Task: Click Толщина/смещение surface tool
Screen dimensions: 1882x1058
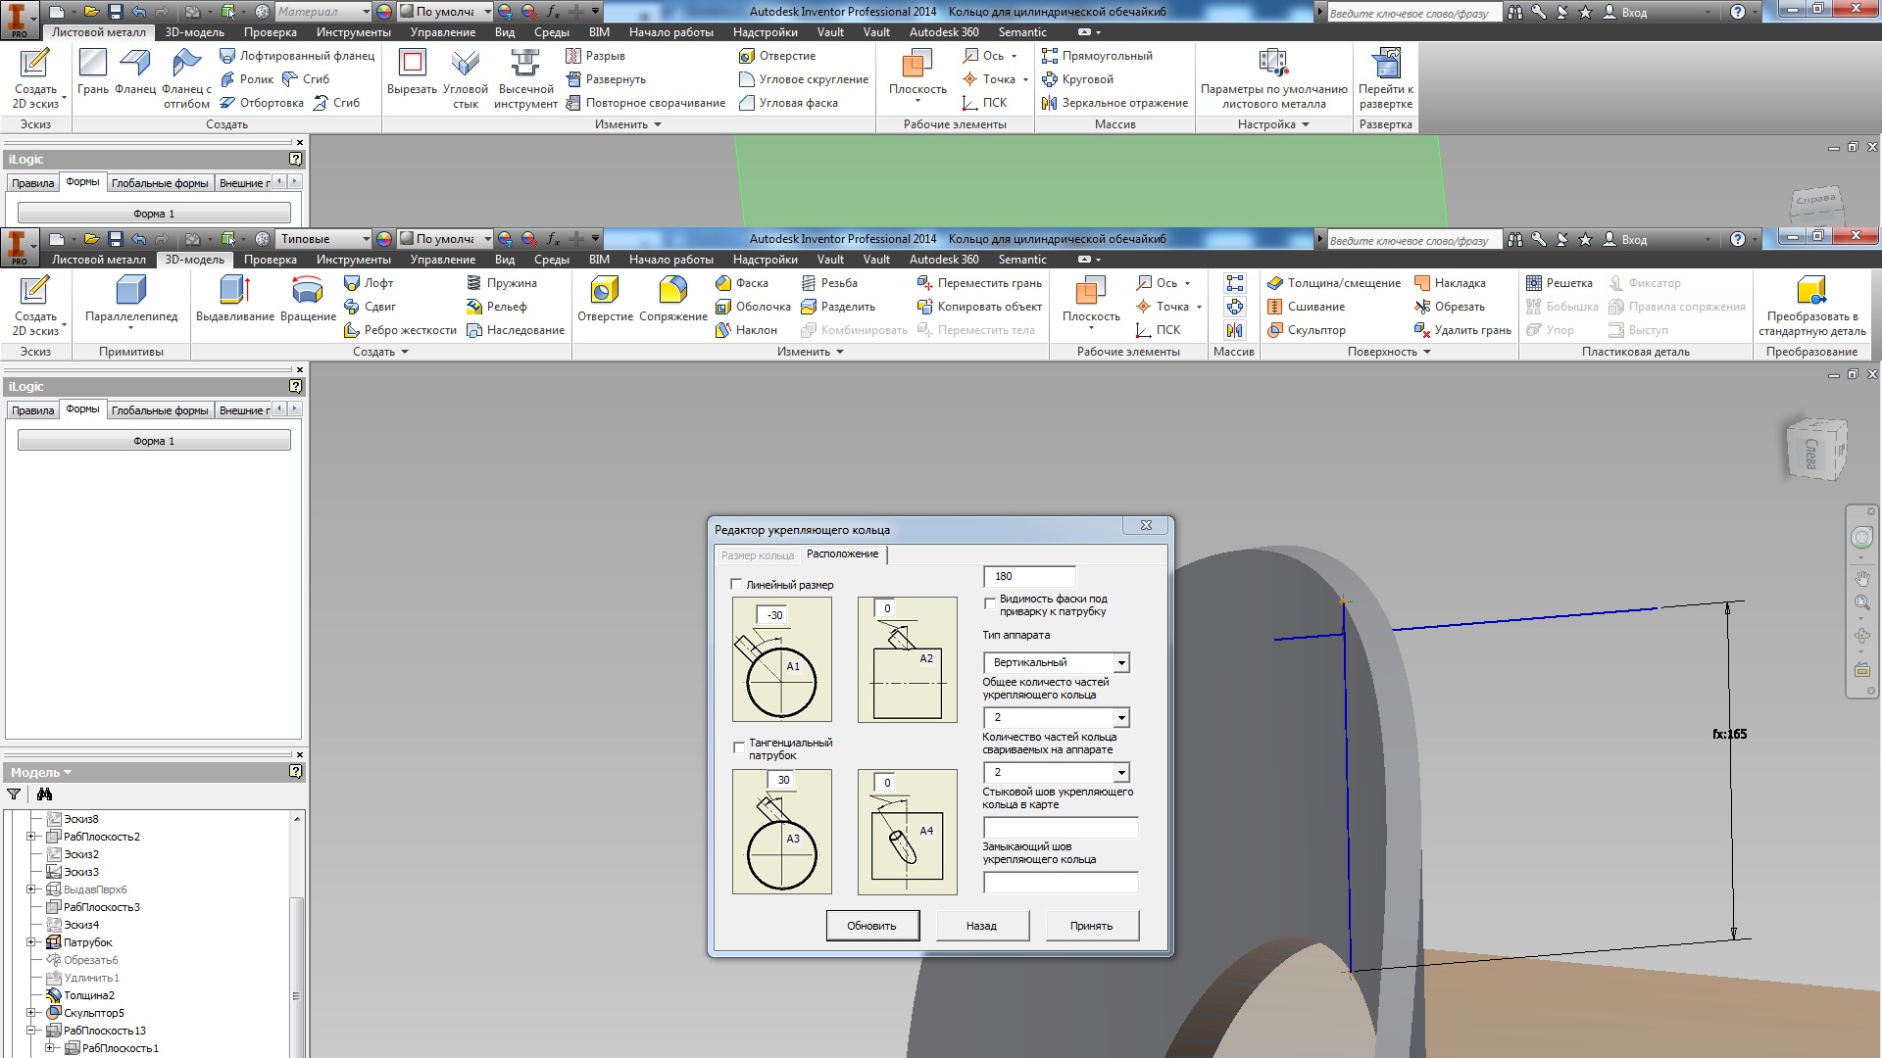Action: pos(1334,283)
